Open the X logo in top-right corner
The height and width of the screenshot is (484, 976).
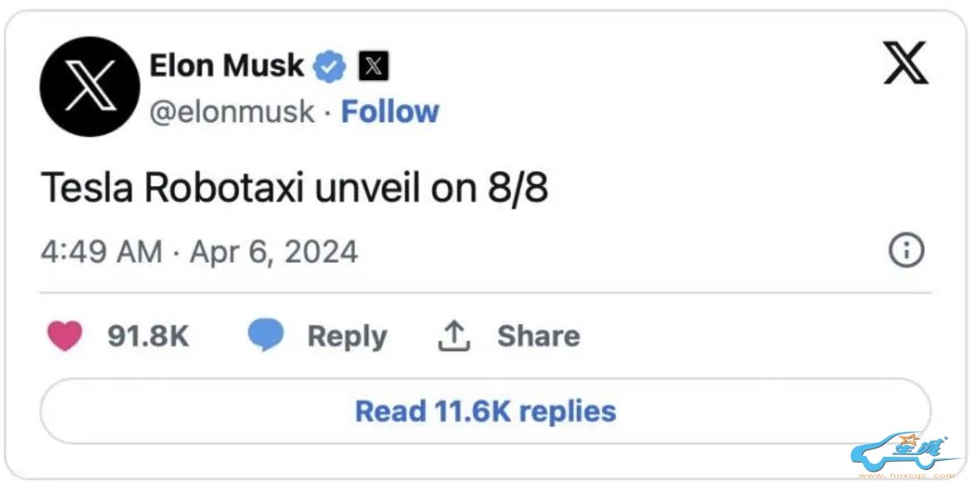(906, 64)
